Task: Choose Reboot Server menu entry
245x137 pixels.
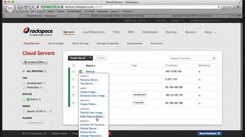Action: click(x=89, y=129)
